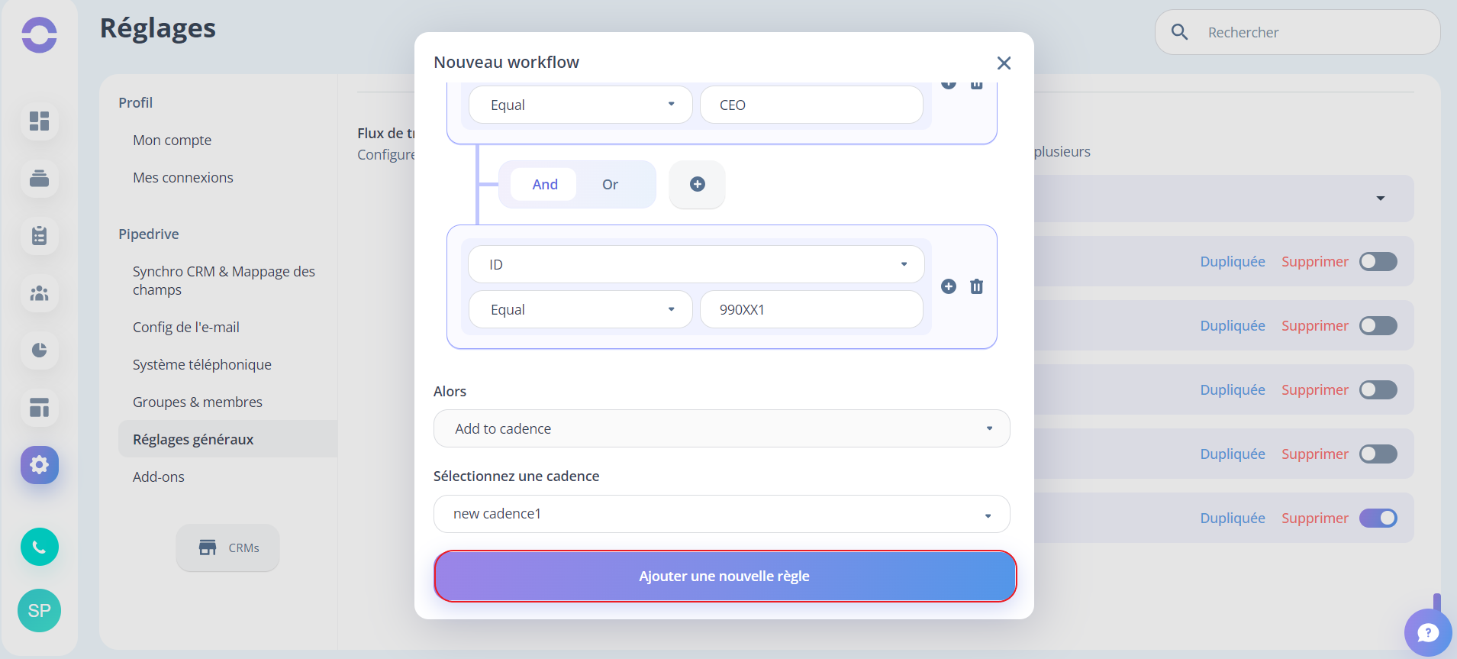The width and height of the screenshot is (1457, 659).
Task: Click the first Supprimer link
Action: (1314, 261)
